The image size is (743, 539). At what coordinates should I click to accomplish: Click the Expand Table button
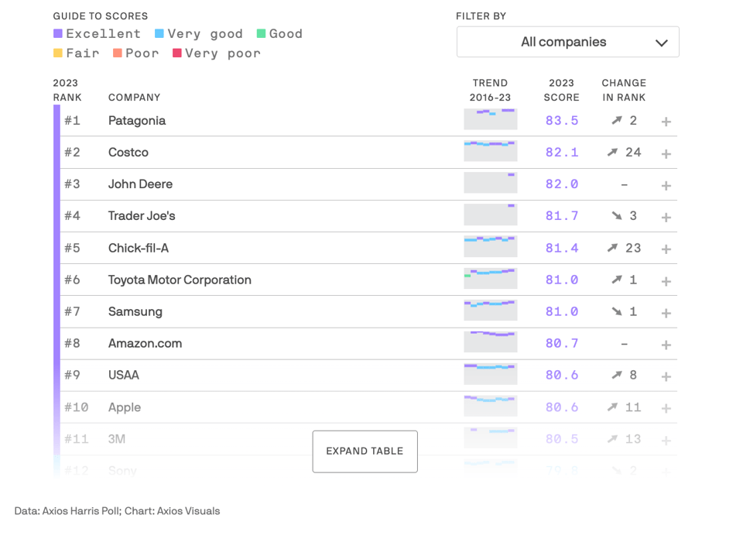coord(365,451)
